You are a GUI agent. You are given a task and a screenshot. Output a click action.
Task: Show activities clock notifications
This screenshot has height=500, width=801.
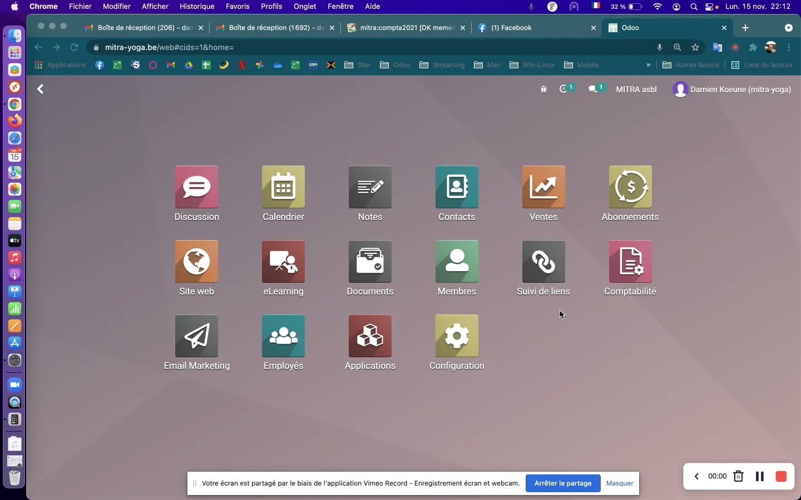566,89
